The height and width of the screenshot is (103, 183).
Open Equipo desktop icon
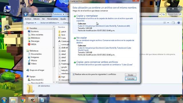(7, 10)
